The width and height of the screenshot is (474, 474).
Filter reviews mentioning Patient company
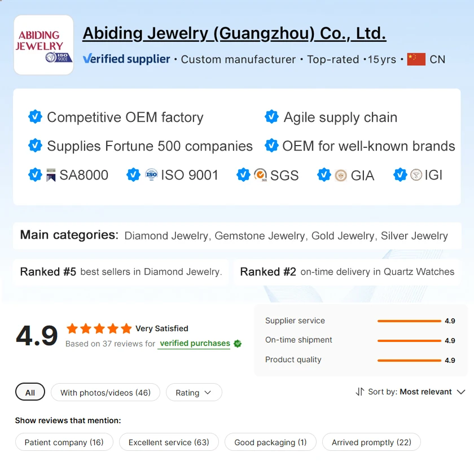64,442
